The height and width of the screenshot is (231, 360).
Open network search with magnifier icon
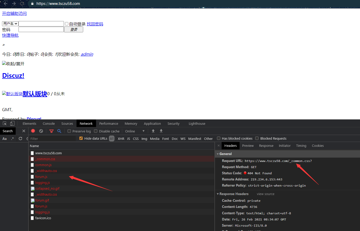pos(59,131)
